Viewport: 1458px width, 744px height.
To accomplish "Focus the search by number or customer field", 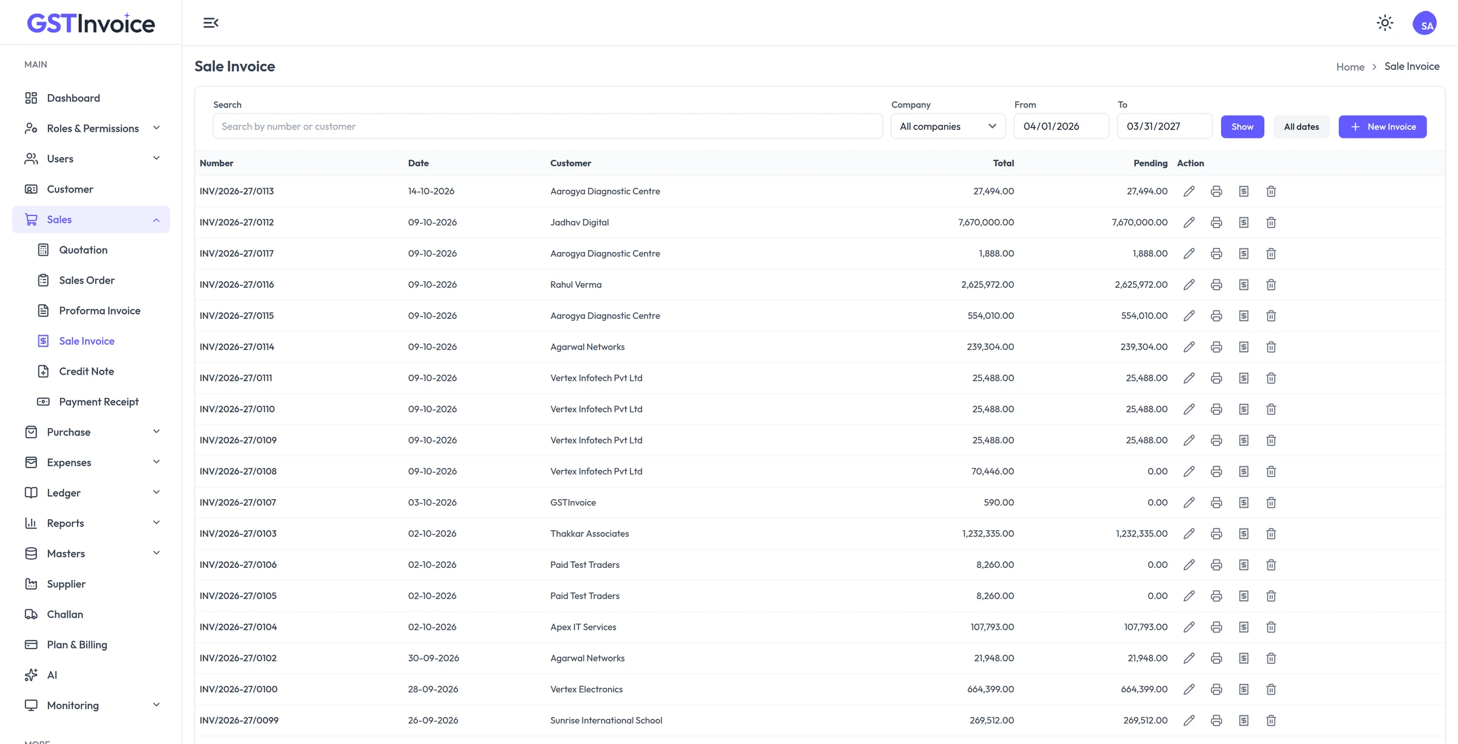I will (x=547, y=126).
